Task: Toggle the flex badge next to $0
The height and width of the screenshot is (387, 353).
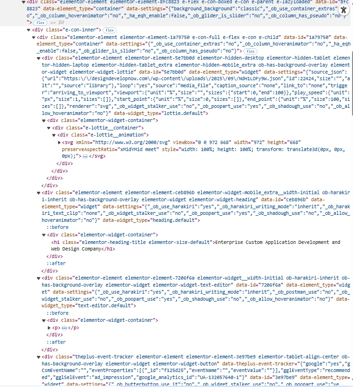Action: (x=41, y=22)
